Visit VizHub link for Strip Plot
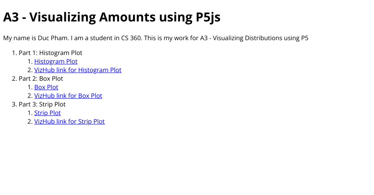The height and width of the screenshot is (195, 374). click(x=69, y=122)
